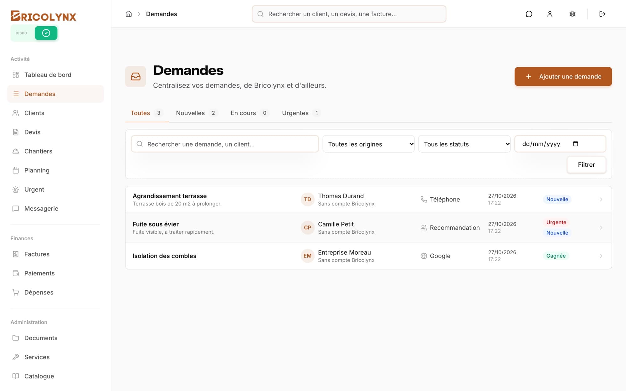Click the Paiements wallet icon in sidebar

tap(16, 273)
